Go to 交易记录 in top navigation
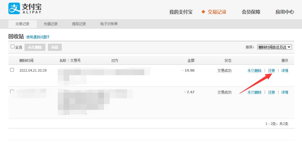302x142 pixels. [217, 12]
